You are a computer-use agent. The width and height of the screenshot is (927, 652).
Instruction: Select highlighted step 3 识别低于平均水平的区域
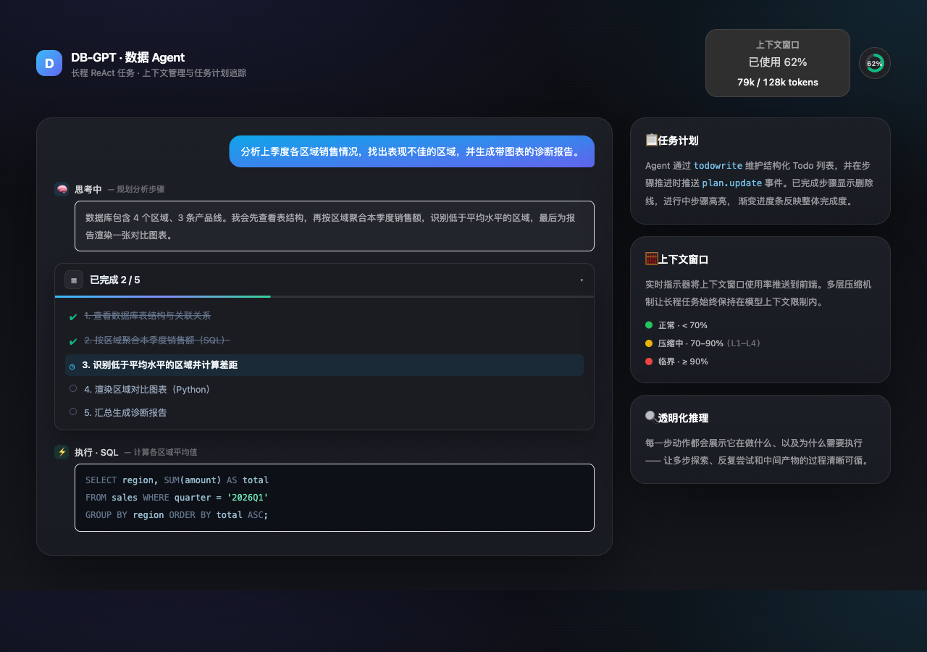coord(324,365)
